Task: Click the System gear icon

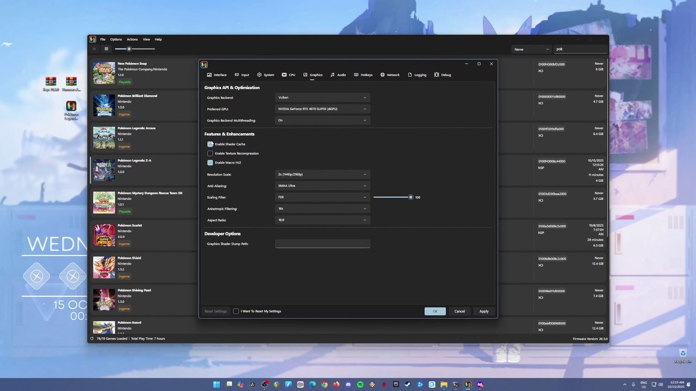Action: tap(259, 75)
